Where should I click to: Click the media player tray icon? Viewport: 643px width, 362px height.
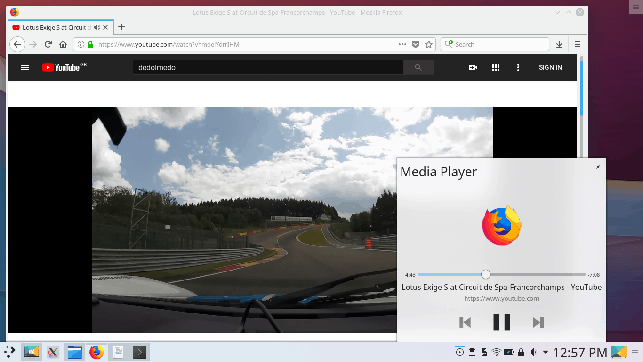click(459, 352)
